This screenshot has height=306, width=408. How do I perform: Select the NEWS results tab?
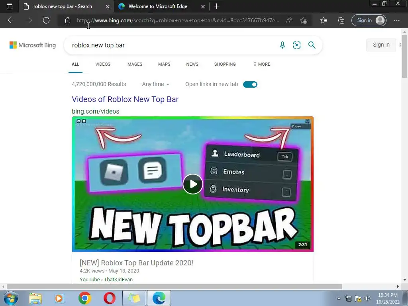point(192,64)
